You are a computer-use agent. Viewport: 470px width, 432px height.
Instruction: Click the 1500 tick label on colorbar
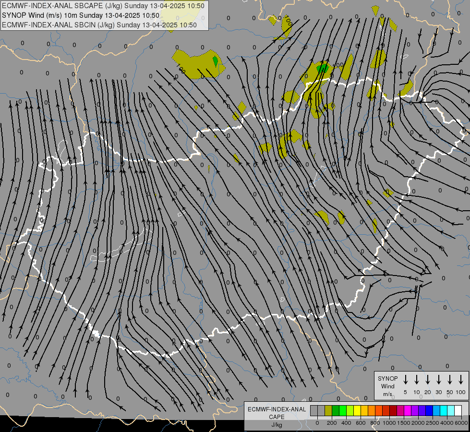point(404,423)
